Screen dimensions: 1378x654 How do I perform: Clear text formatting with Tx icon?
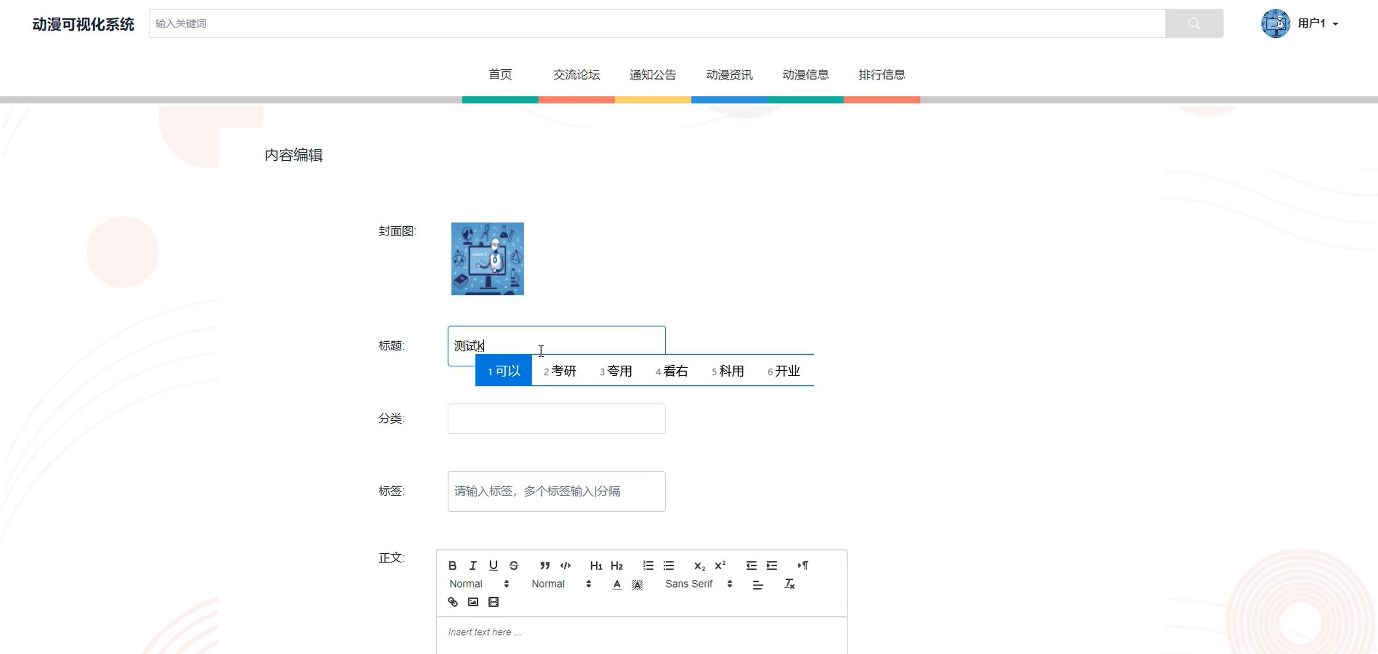click(789, 584)
